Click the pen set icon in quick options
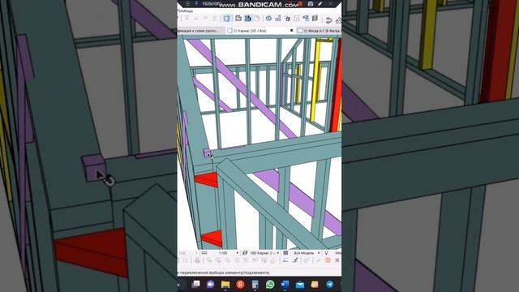 click(326, 253)
